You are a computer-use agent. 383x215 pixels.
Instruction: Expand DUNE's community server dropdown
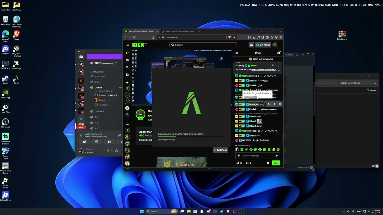click(116, 63)
